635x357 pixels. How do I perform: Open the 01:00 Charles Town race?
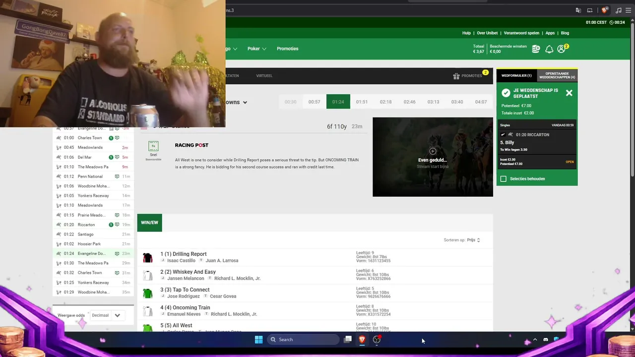coord(93,138)
